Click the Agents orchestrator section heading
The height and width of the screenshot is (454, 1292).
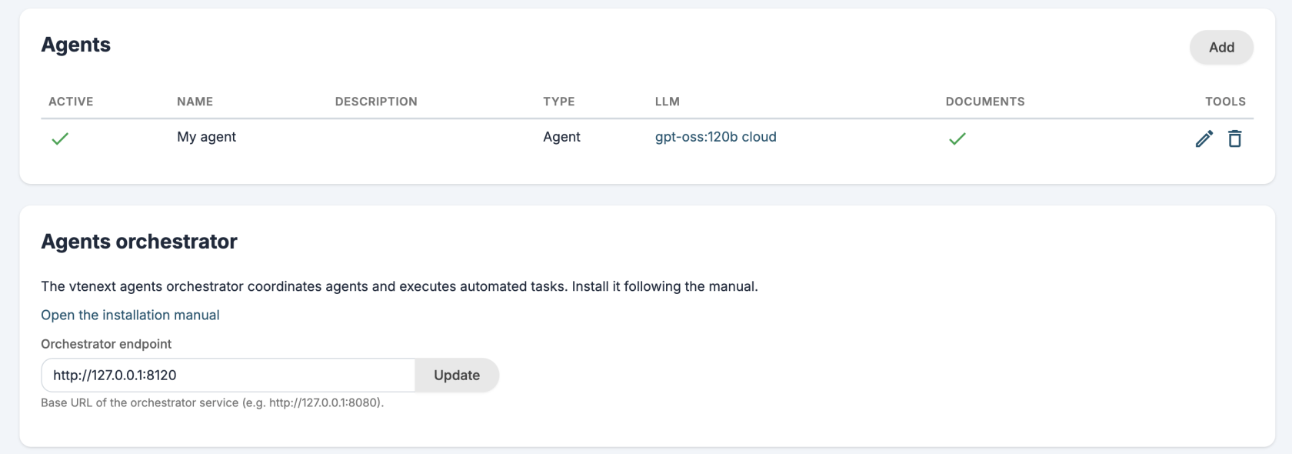(139, 242)
